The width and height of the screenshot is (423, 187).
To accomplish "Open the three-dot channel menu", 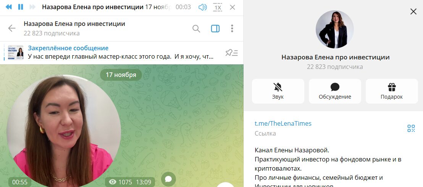I will coord(232,29).
